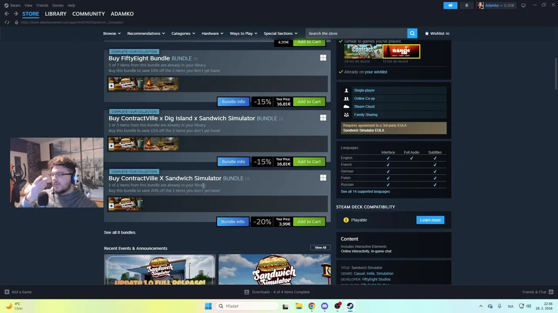Click the your wishlist link
This screenshot has width=558, height=313.
tap(376, 72)
